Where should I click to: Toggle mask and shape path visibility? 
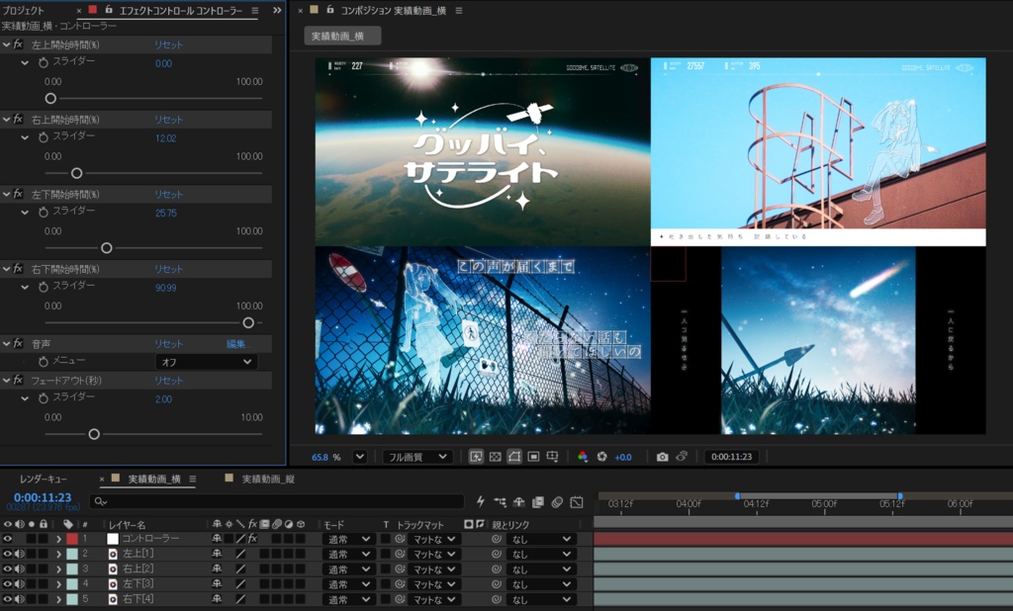point(514,457)
